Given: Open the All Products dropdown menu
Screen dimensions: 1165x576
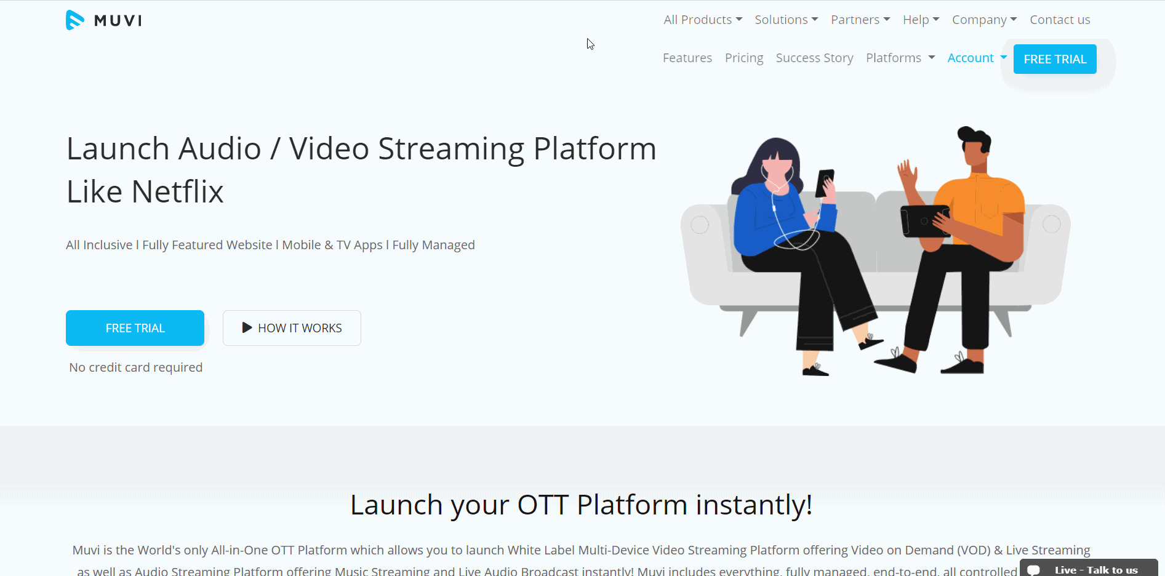Looking at the screenshot, I should click(x=703, y=20).
